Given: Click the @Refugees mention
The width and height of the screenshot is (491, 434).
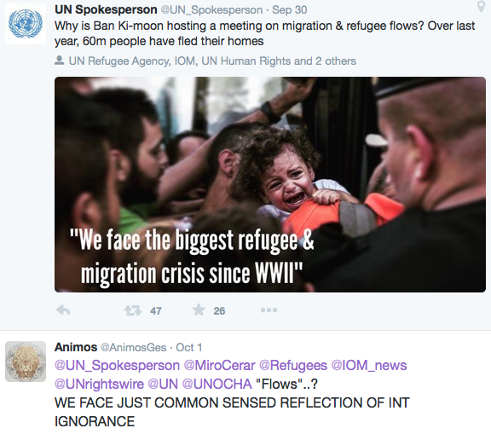Looking at the screenshot, I should [x=293, y=366].
